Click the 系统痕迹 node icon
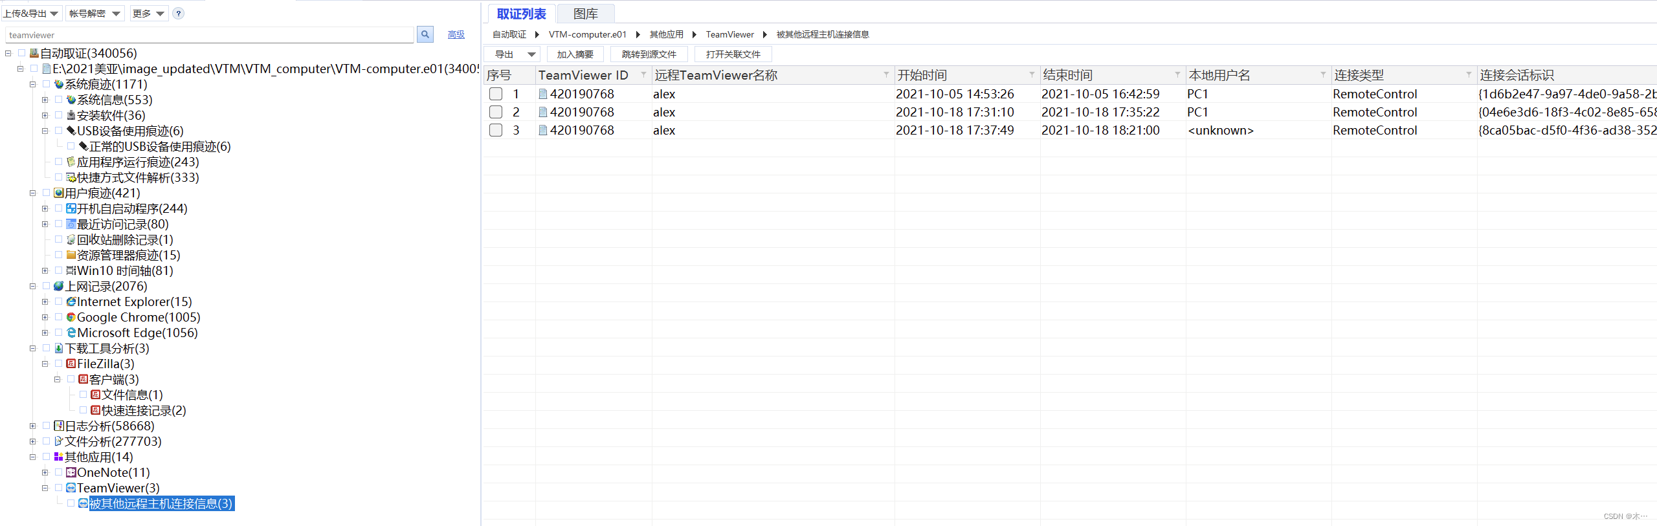Image resolution: width=1657 pixels, height=526 pixels. [x=59, y=84]
